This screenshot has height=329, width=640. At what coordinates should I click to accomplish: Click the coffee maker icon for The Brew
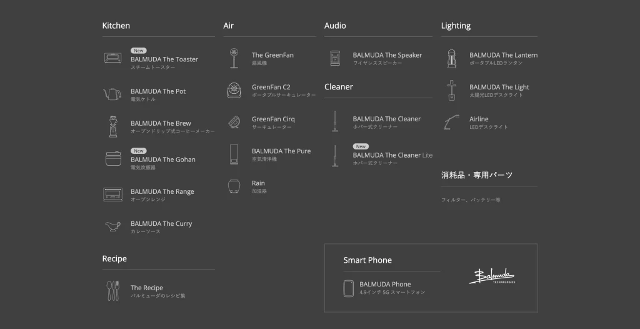pyautogui.click(x=112, y=126)
